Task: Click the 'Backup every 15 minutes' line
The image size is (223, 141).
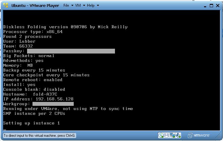Action: 34,70
